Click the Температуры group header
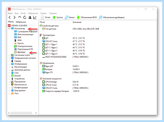Viewport: 164px width, 122px height. tap(47, 35)
